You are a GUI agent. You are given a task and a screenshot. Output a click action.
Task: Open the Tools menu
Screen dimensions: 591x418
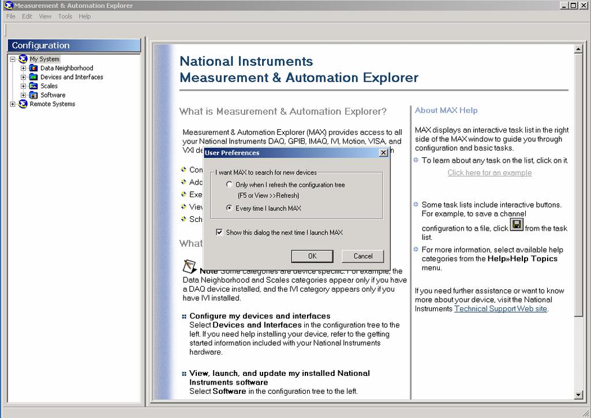pos(65,16)
